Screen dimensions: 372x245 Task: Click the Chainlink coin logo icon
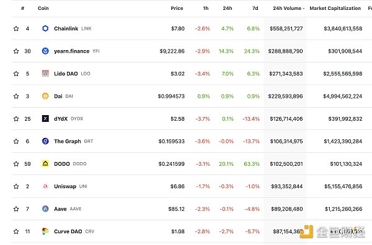point(45,28)
